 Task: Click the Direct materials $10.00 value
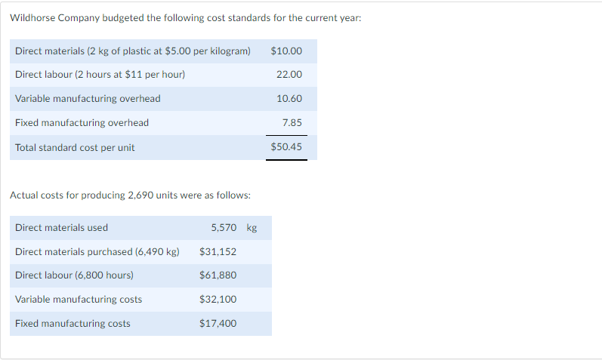(286, 51)
